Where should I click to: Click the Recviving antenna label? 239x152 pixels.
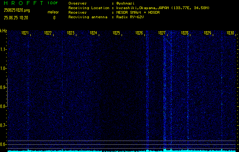click(88, 17)
